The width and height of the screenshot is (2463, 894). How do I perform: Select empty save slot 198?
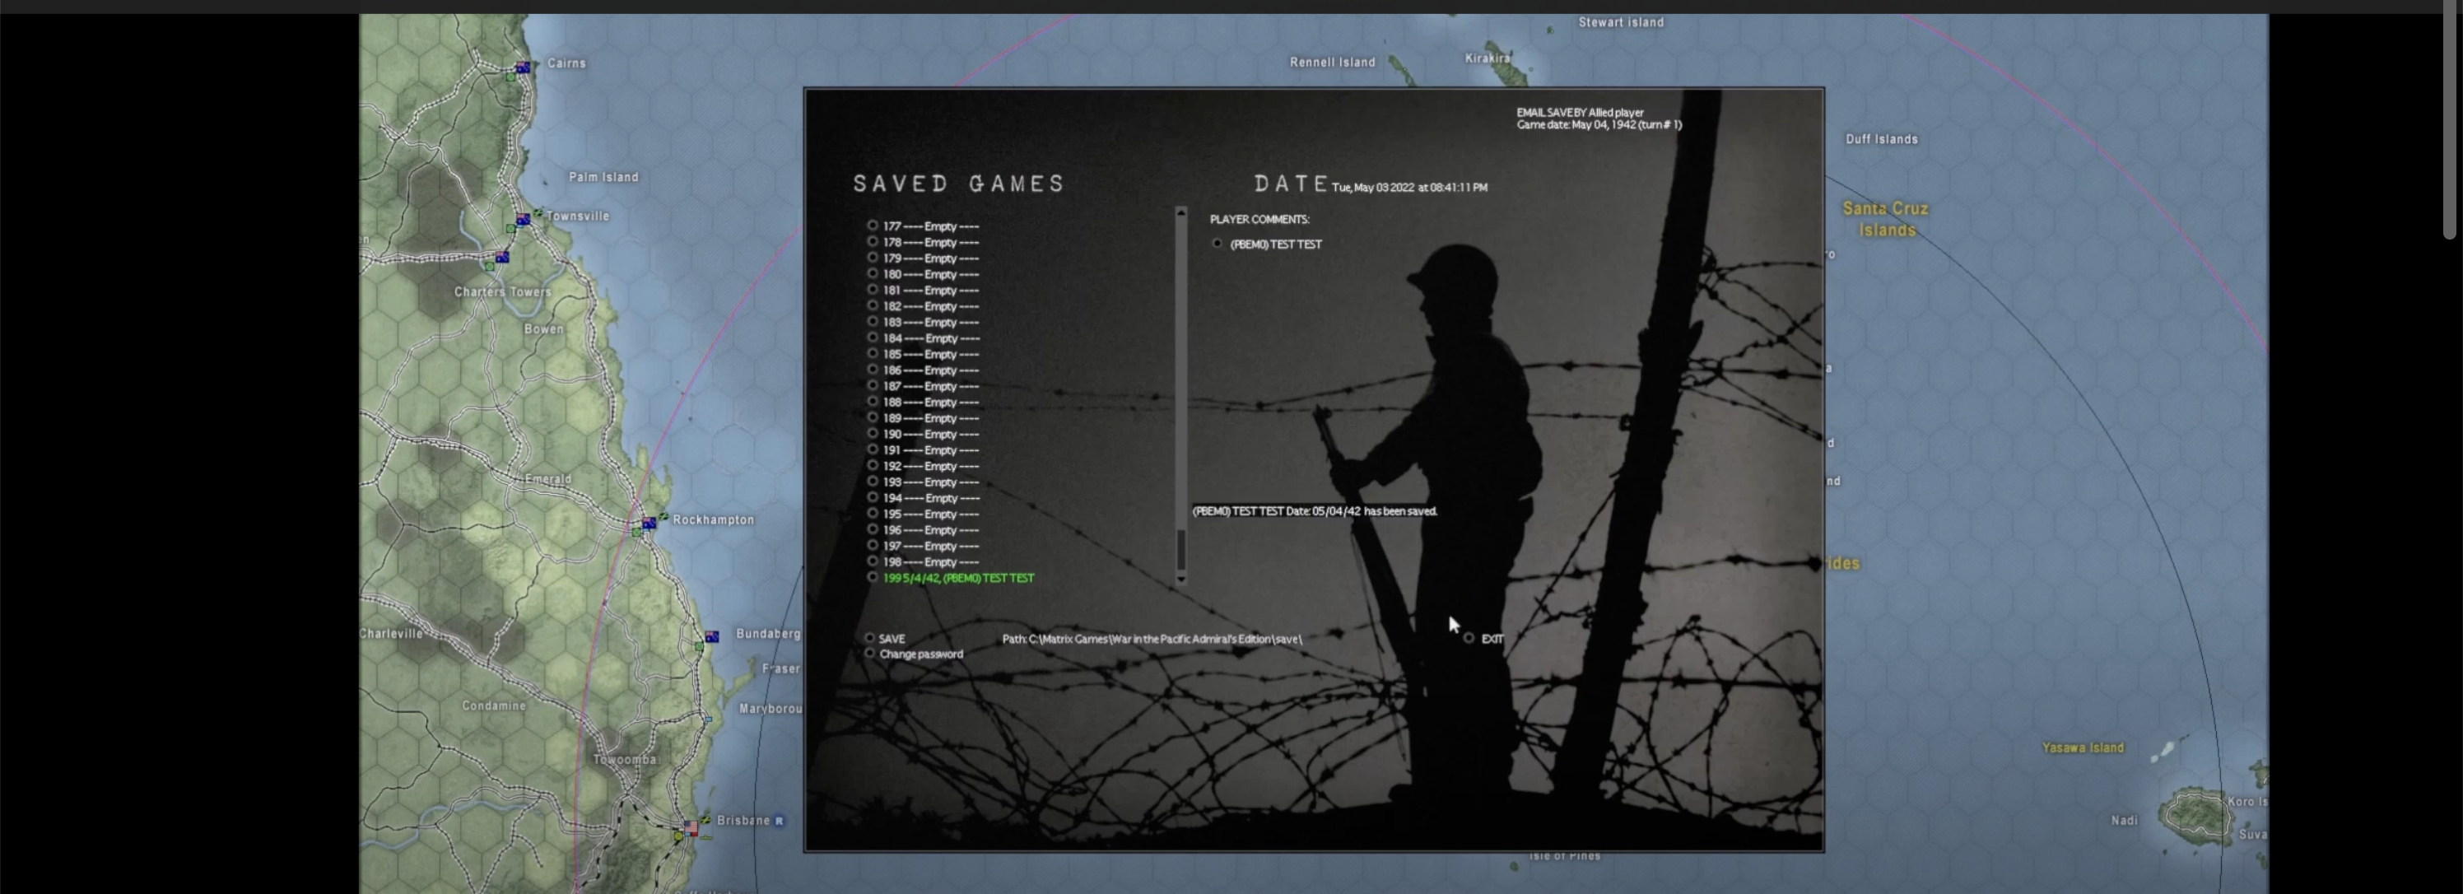click(872, 561)
